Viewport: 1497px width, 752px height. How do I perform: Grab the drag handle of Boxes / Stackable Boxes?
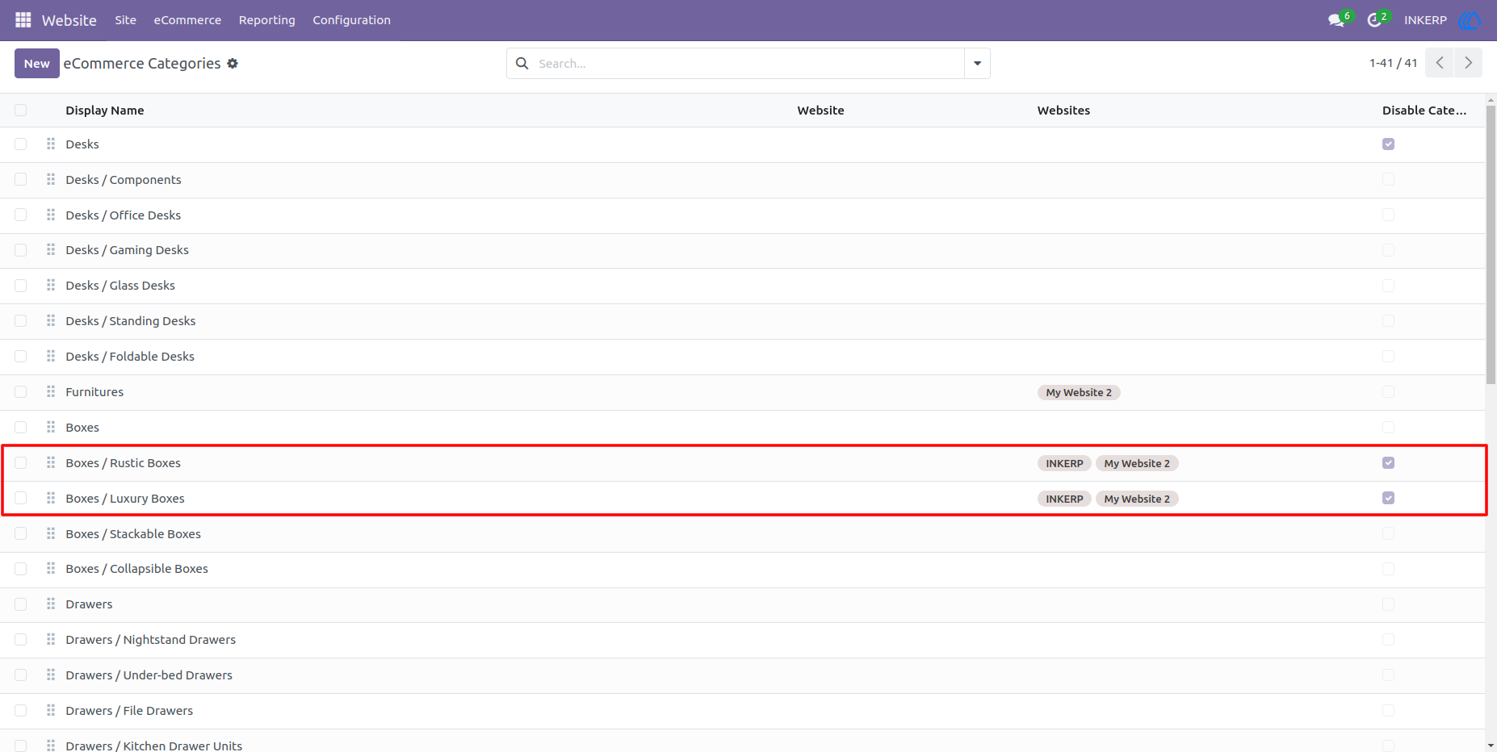pyautogui.click(x=51, y=533)
